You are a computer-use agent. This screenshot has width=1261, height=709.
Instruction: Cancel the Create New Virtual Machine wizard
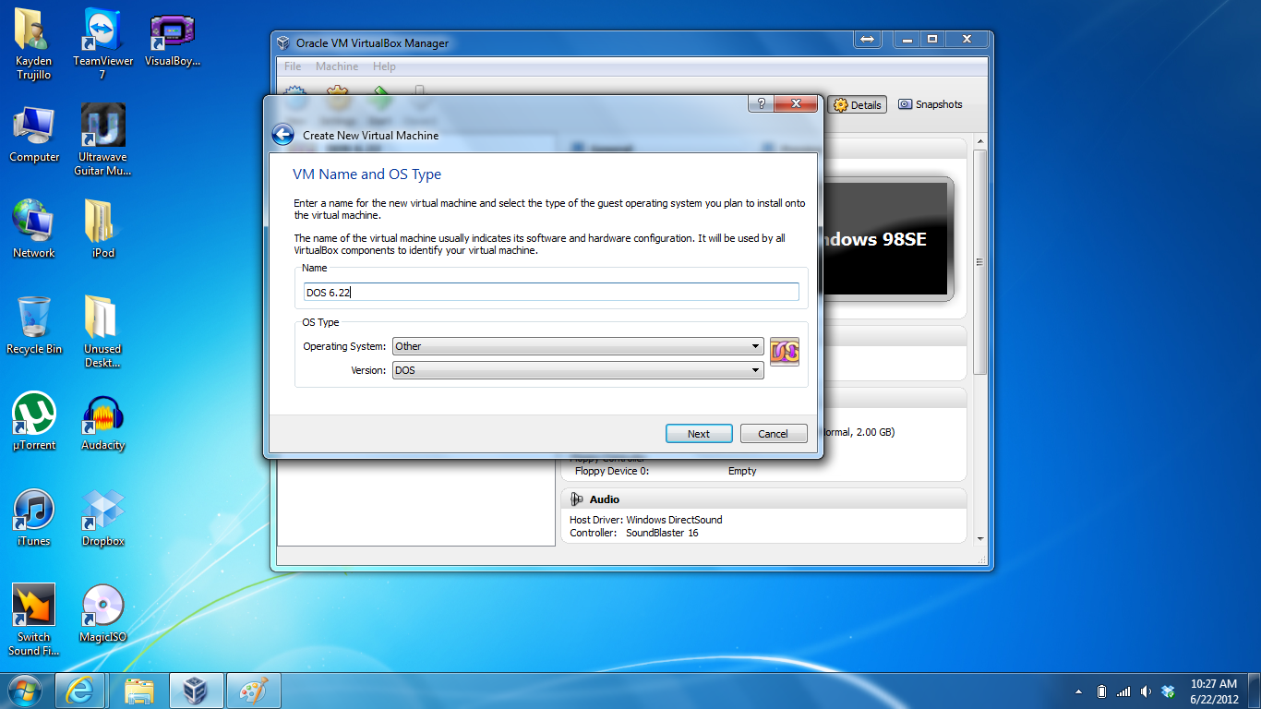[x=773, y=433]
